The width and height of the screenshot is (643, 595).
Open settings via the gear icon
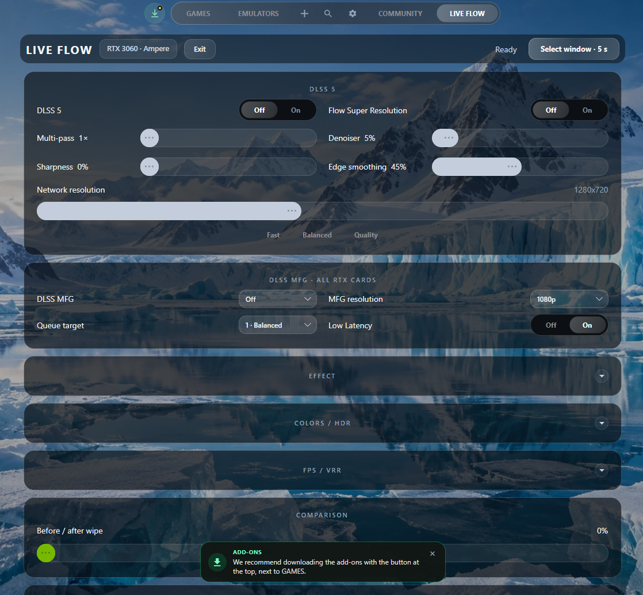[352, 14]
